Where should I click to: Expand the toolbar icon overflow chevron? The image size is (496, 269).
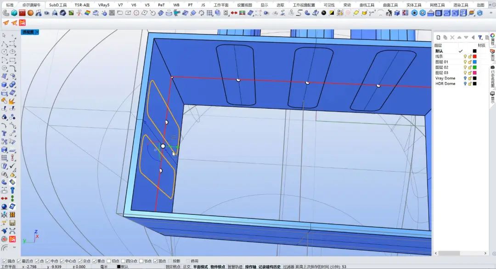click(x=490, y=13)
